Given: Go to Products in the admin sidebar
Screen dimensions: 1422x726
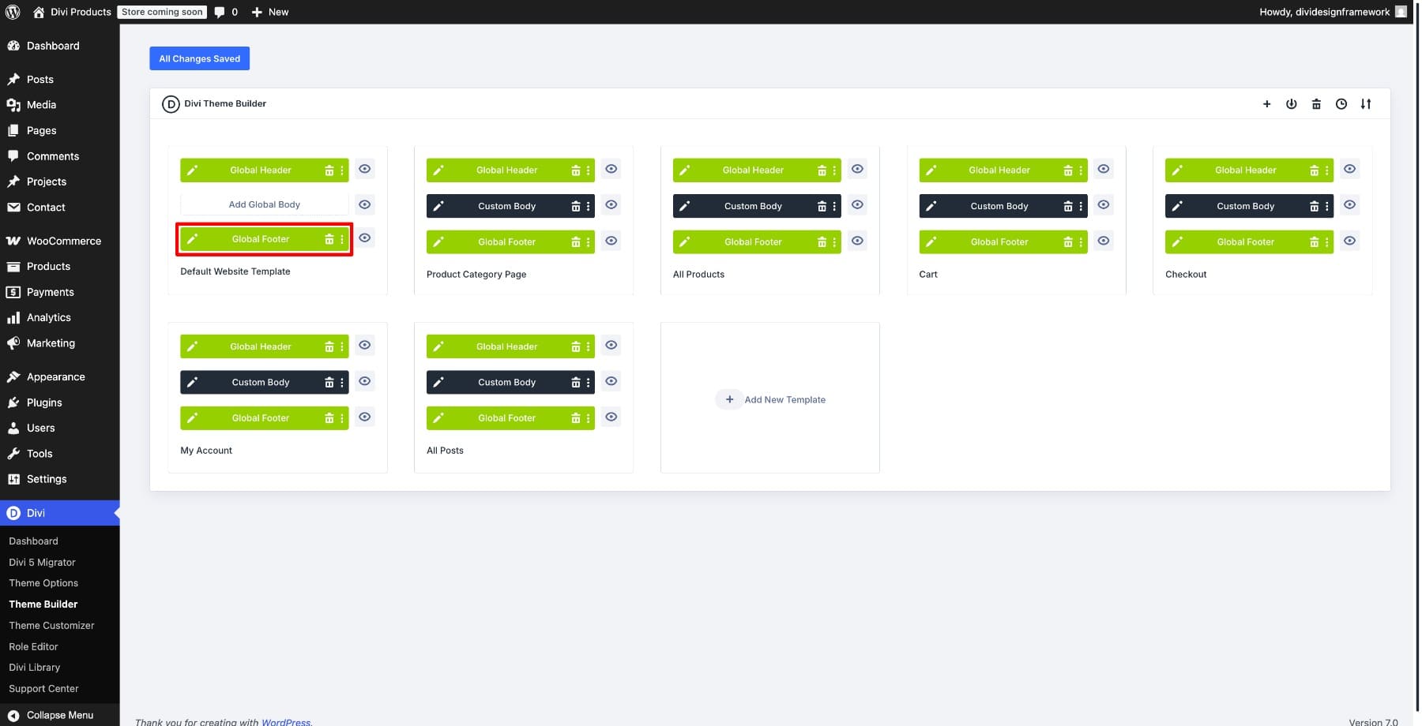Looking at the screenshot, I should 60,267.
